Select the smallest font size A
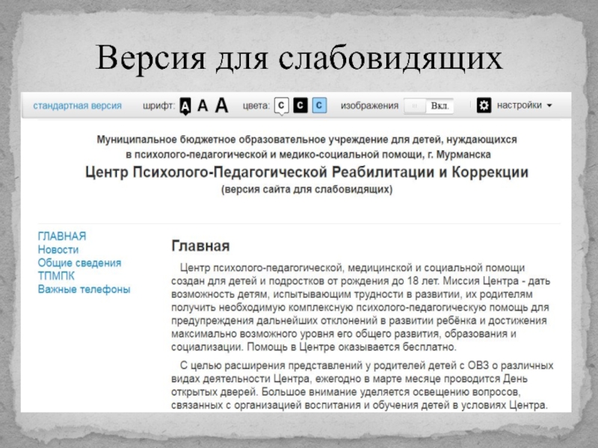598x448 pixels. click(x=185, y=106)
